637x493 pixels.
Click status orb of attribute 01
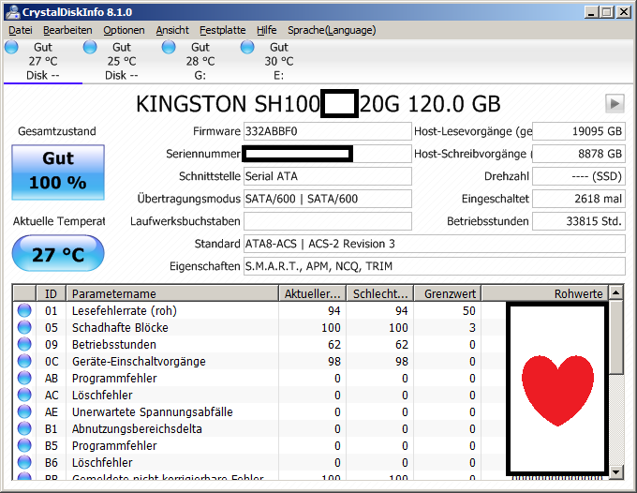[x=24, y=310]
